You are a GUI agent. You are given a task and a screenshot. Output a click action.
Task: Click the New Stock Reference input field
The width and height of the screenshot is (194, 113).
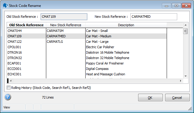(154, 17)
